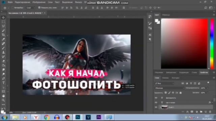Viewport: 216px width, 121px height.
Task: Open the Заливка fill arrow
Action: pos(208,93)
